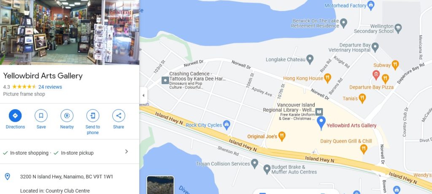Click the Trojan Collision Services marker
Image resolution: width=432 pixels, height=194 pixels.
(x=254, y=164)
